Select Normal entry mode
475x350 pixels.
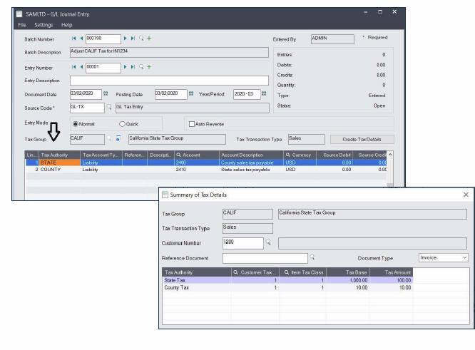point(74,124)
